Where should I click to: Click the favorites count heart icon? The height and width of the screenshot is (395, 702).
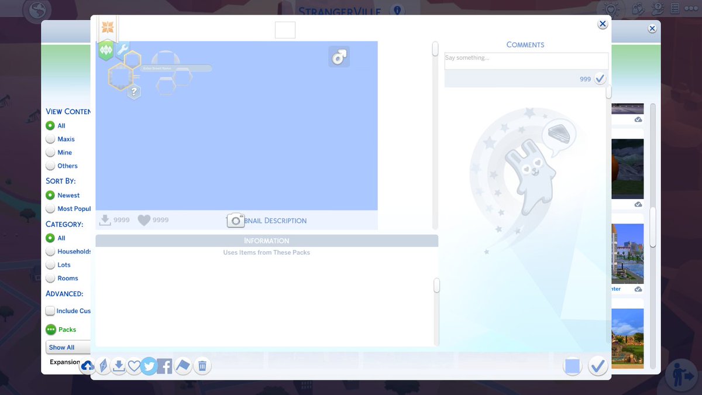(x=144, y=220)
